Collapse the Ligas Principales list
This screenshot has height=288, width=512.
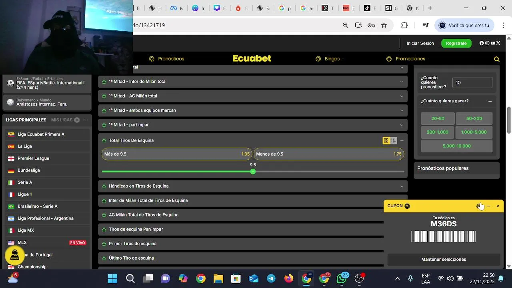coord(86,120)
